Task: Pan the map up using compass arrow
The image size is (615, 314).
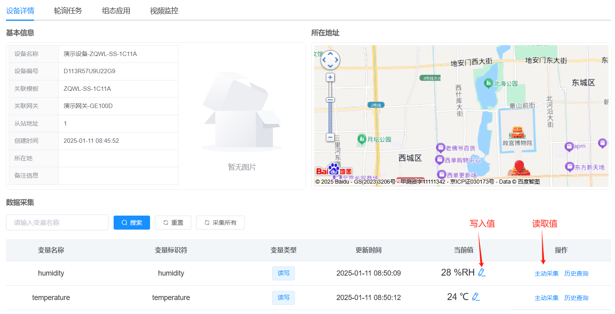Action: pos(330,53)
